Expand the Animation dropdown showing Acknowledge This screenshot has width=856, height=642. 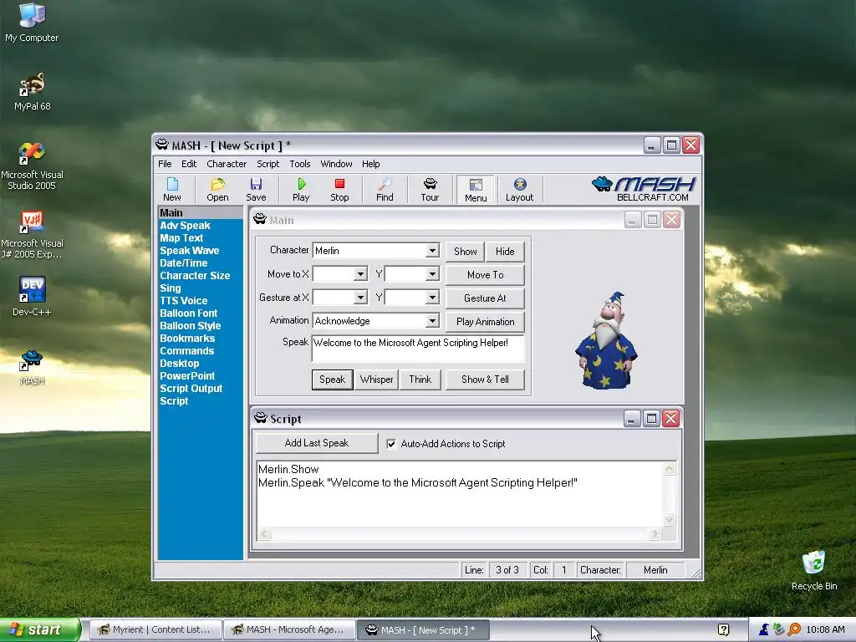coord(432,321)
